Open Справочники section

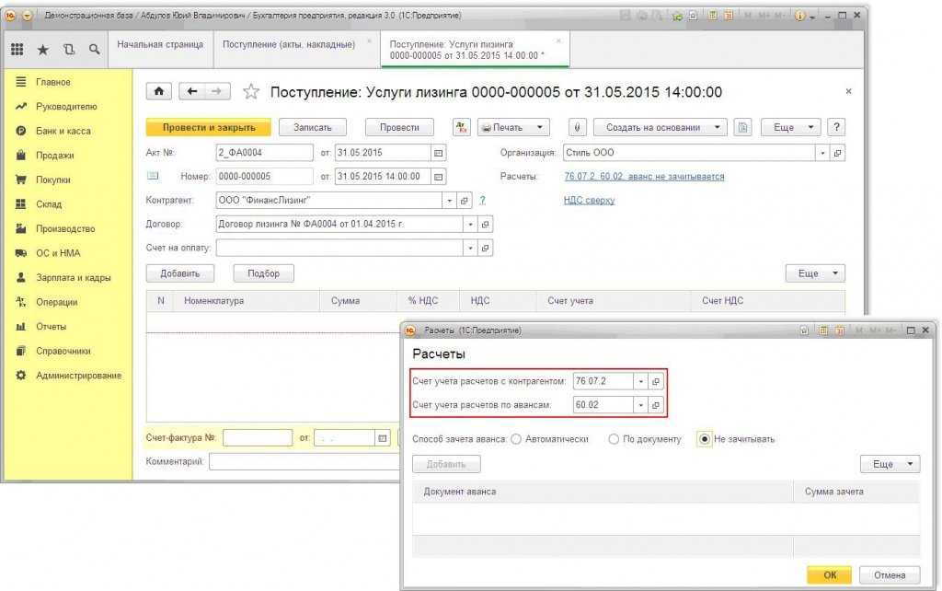(x=63, y=351)
